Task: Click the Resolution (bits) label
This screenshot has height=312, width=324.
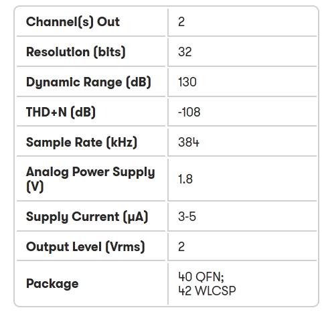Action: (x=76, y=52)
